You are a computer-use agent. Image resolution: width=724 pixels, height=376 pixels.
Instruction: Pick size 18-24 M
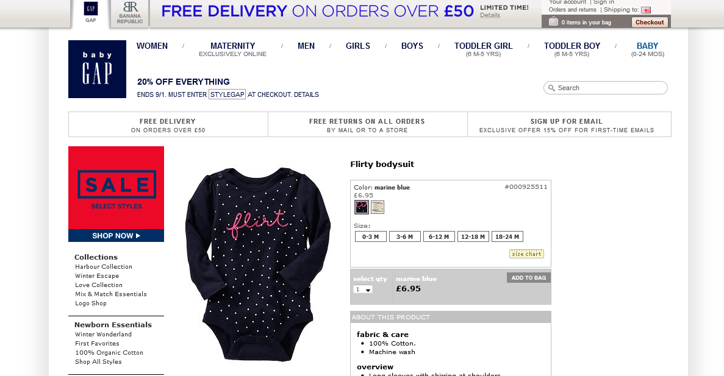(507, 236)
